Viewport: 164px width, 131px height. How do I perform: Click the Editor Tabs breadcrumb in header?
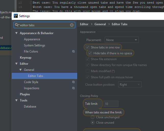click(119, 24)
